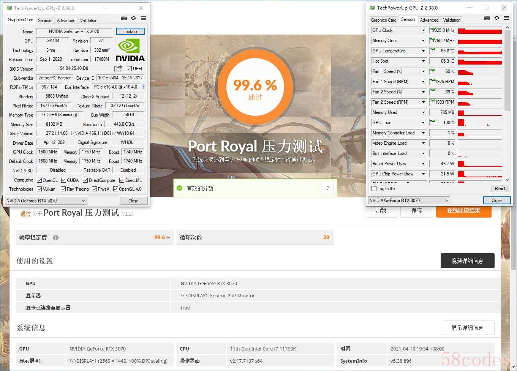
Task: Toggle Ray Tracing checkbox
Action: 63,189
